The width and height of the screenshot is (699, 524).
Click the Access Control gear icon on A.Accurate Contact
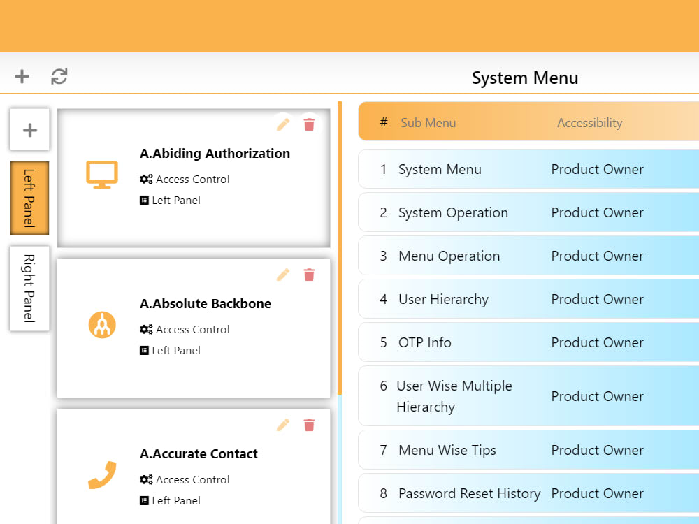[145, 479]
